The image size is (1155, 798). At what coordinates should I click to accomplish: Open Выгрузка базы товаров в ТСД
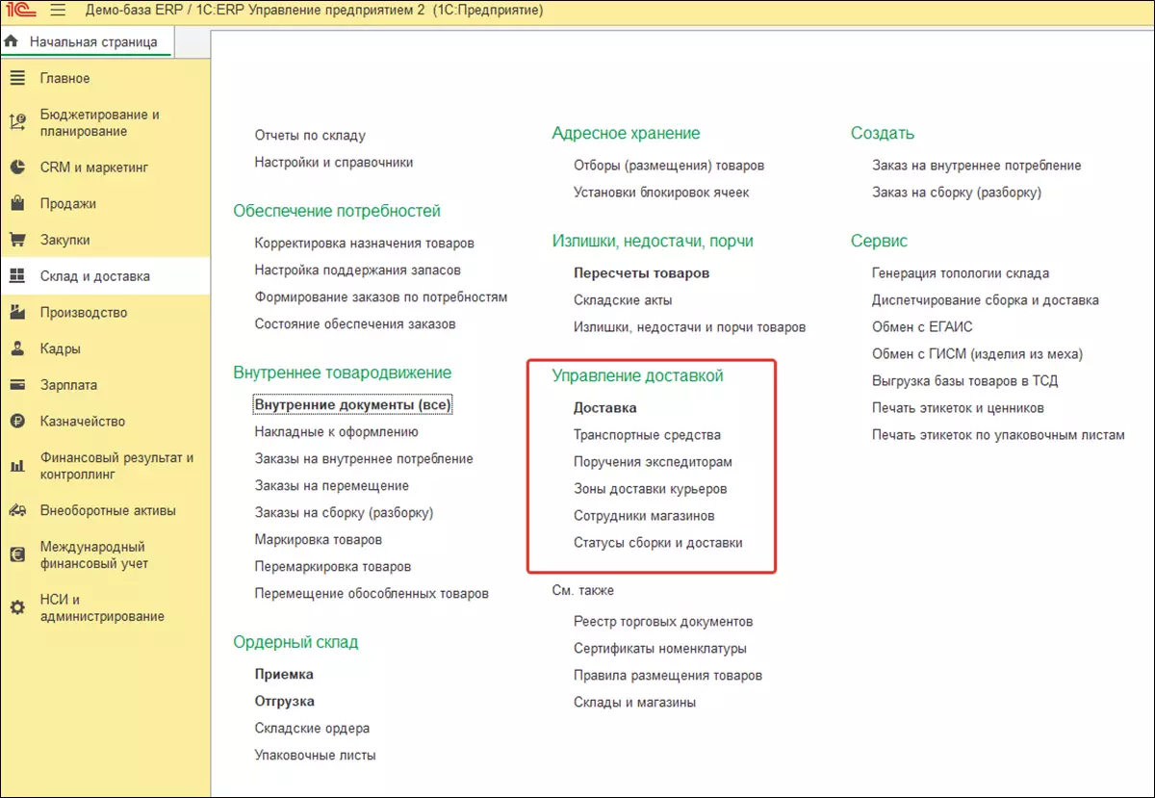pyautogui.click(x=964, y=381)
